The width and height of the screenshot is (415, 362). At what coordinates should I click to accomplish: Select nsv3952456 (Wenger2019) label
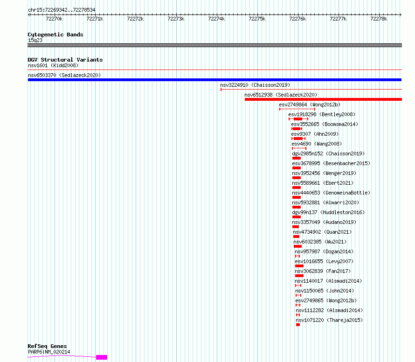coord(324,173)
